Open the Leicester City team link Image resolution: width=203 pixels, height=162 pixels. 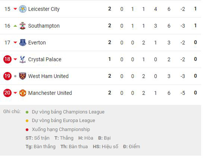pos(44,9)
